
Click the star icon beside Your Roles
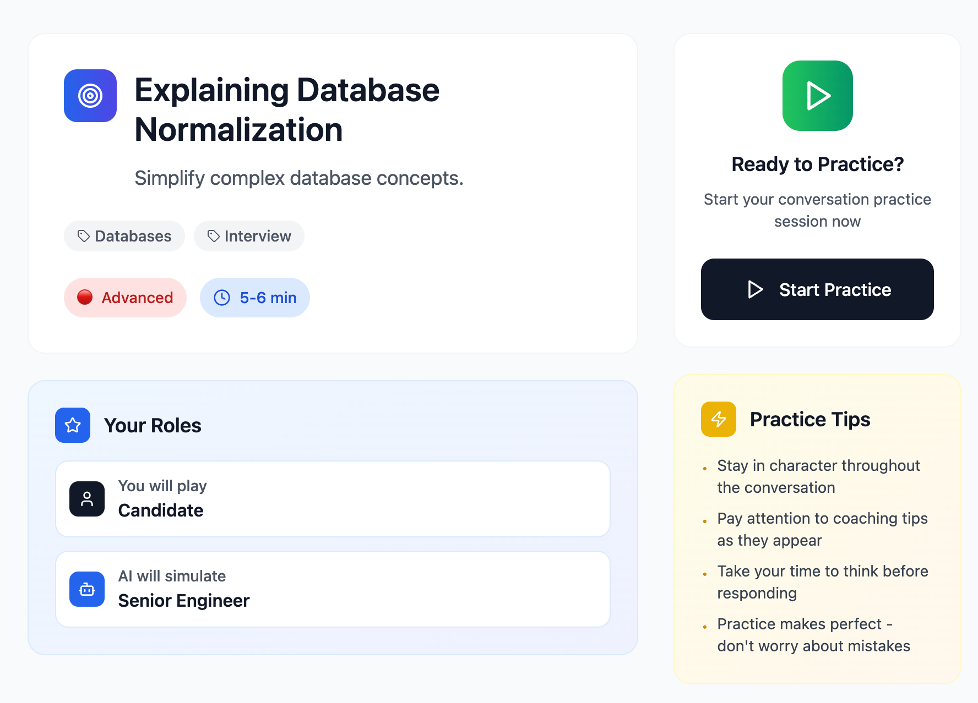pos(73,425)
